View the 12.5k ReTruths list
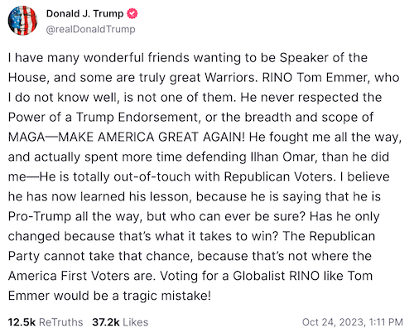This screenshot has width=414, height=333. [x=46, y=322]
